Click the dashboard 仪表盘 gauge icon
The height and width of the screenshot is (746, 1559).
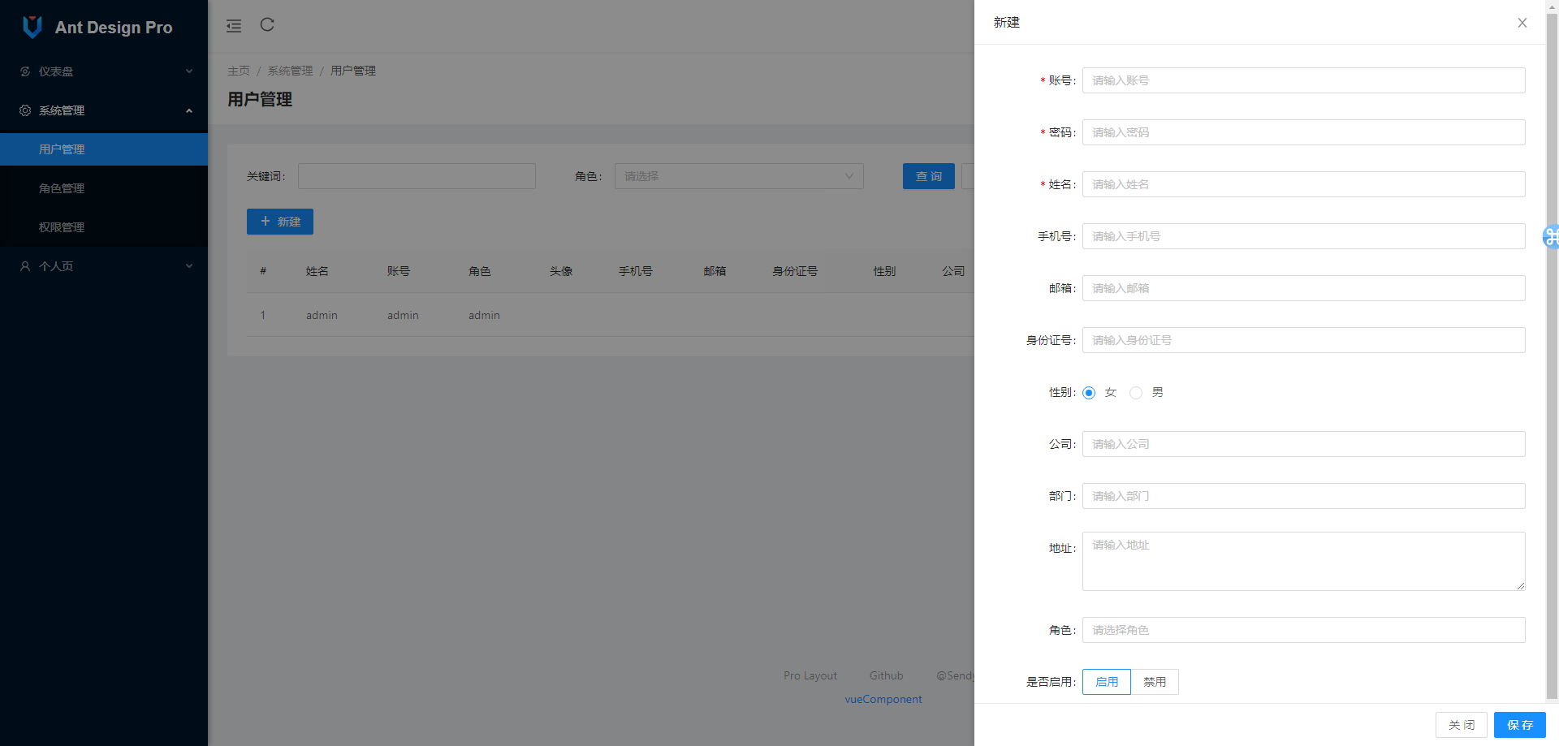coord(25,71)
